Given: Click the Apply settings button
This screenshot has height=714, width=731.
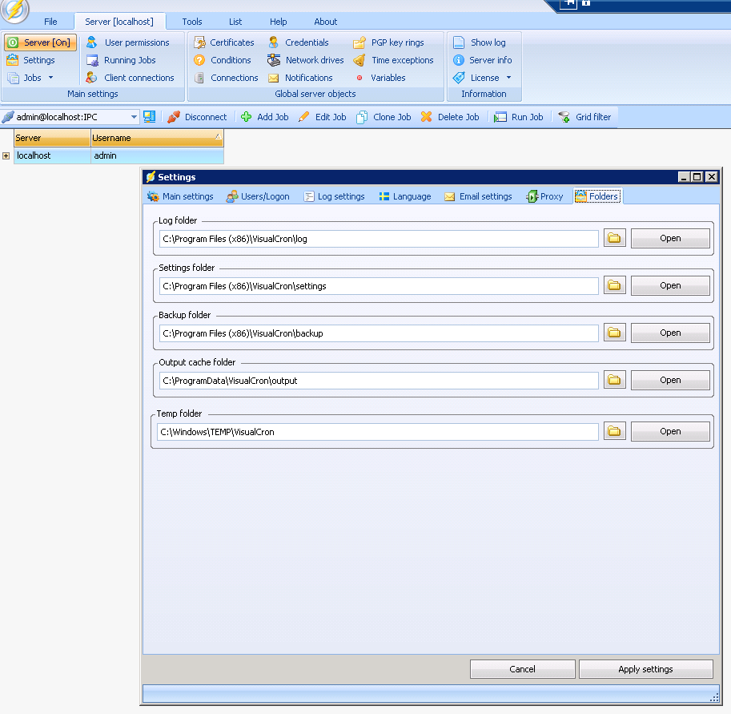Looking at the screenshot, I should click(x=645, y=669).
